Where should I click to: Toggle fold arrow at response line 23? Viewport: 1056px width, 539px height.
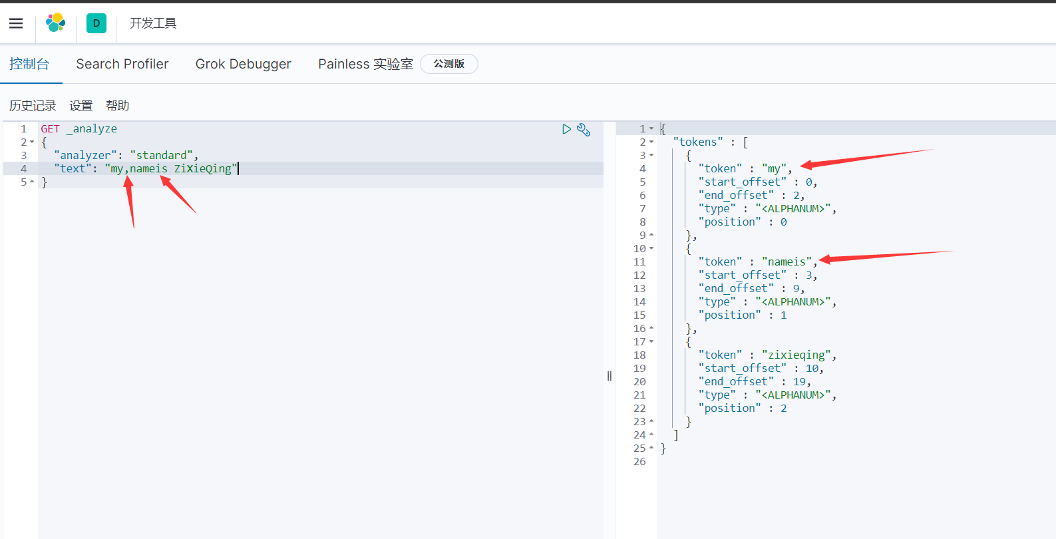tap(651, 421)
